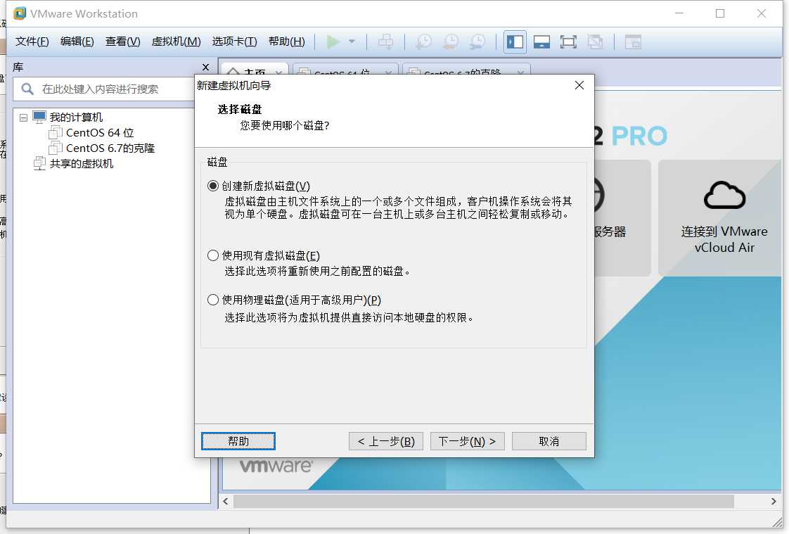This screenshot has height=534, width=789.
Task: Click the search magnifier icon in library
Action: [27, 89]
